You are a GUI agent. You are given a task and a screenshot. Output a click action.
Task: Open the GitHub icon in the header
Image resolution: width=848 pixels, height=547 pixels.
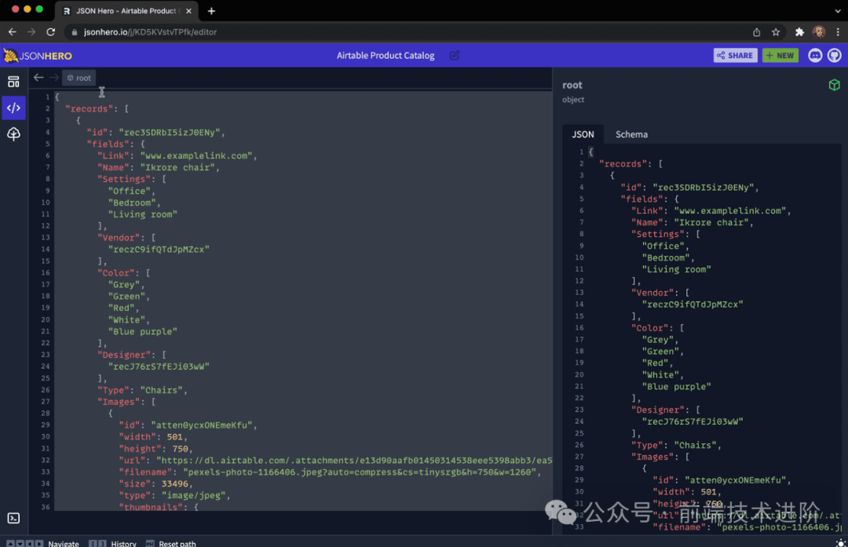[x=834, y=56]
